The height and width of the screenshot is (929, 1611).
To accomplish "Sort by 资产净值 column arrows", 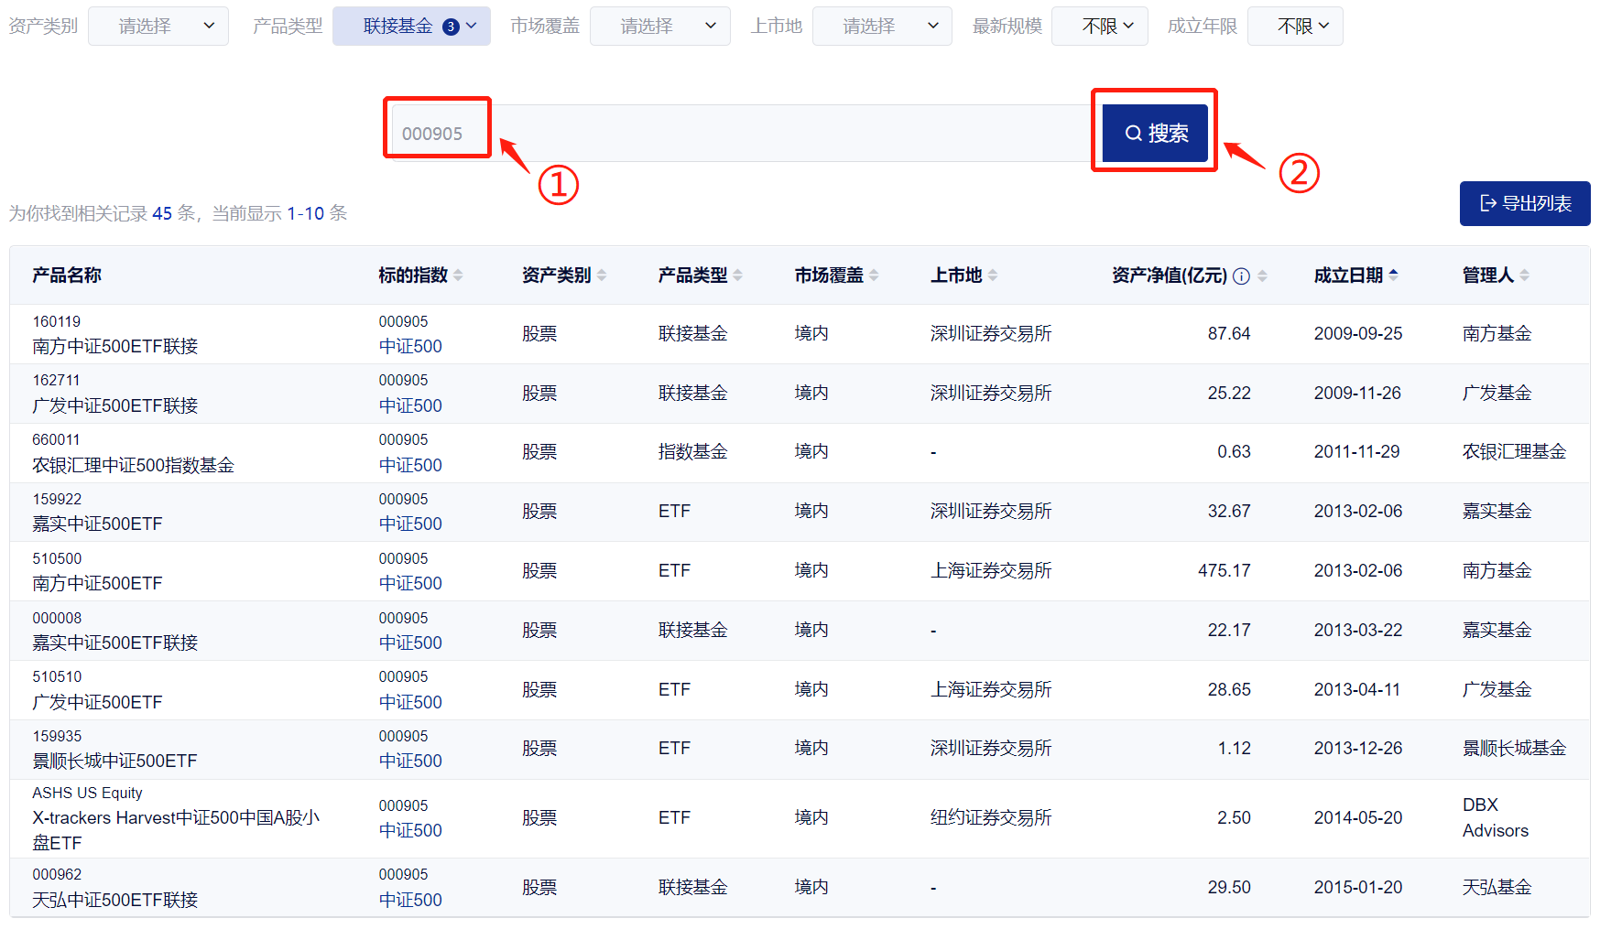I will click(1262, 276).
